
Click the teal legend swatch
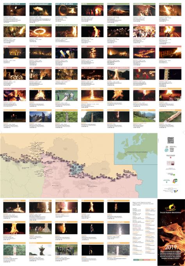(135, 260)
